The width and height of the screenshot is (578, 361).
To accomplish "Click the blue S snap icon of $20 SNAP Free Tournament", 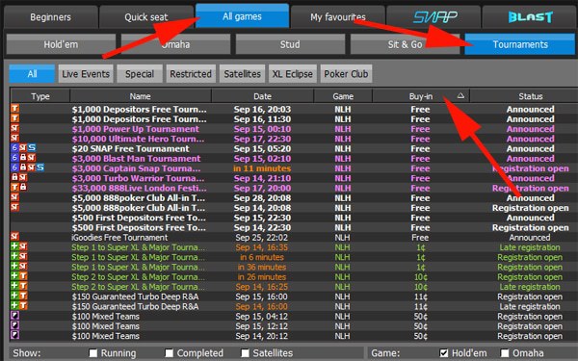I will tap(32, 147).
